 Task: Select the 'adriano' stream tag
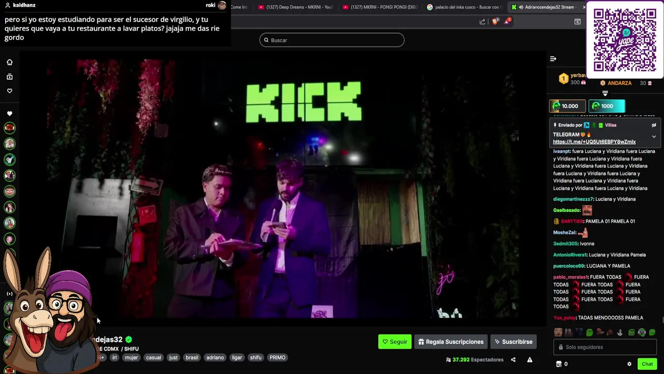coord(215,357)
